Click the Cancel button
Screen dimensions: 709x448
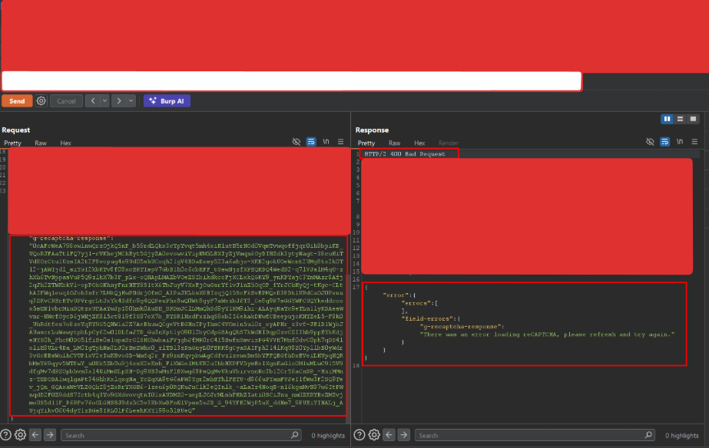(x=66, y=101)
